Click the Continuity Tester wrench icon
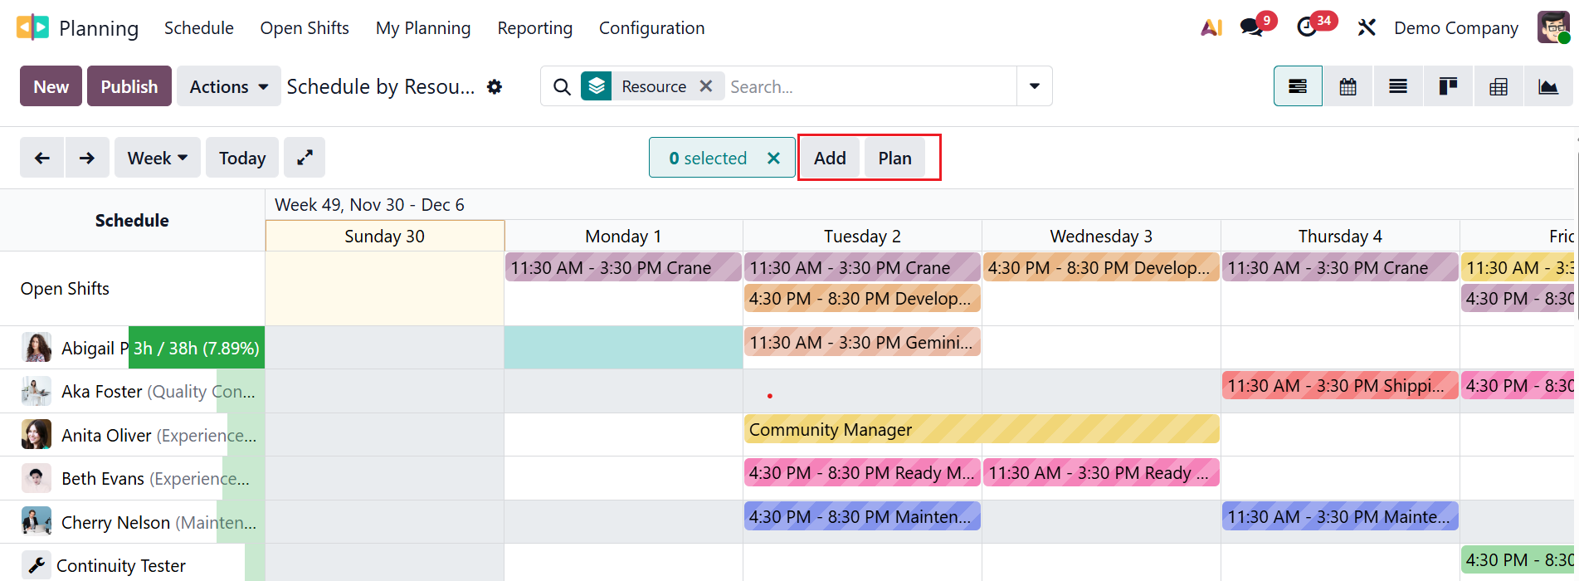Image resolution: width=1579 pixels, height=581 pixels. (x=37, y=565)
